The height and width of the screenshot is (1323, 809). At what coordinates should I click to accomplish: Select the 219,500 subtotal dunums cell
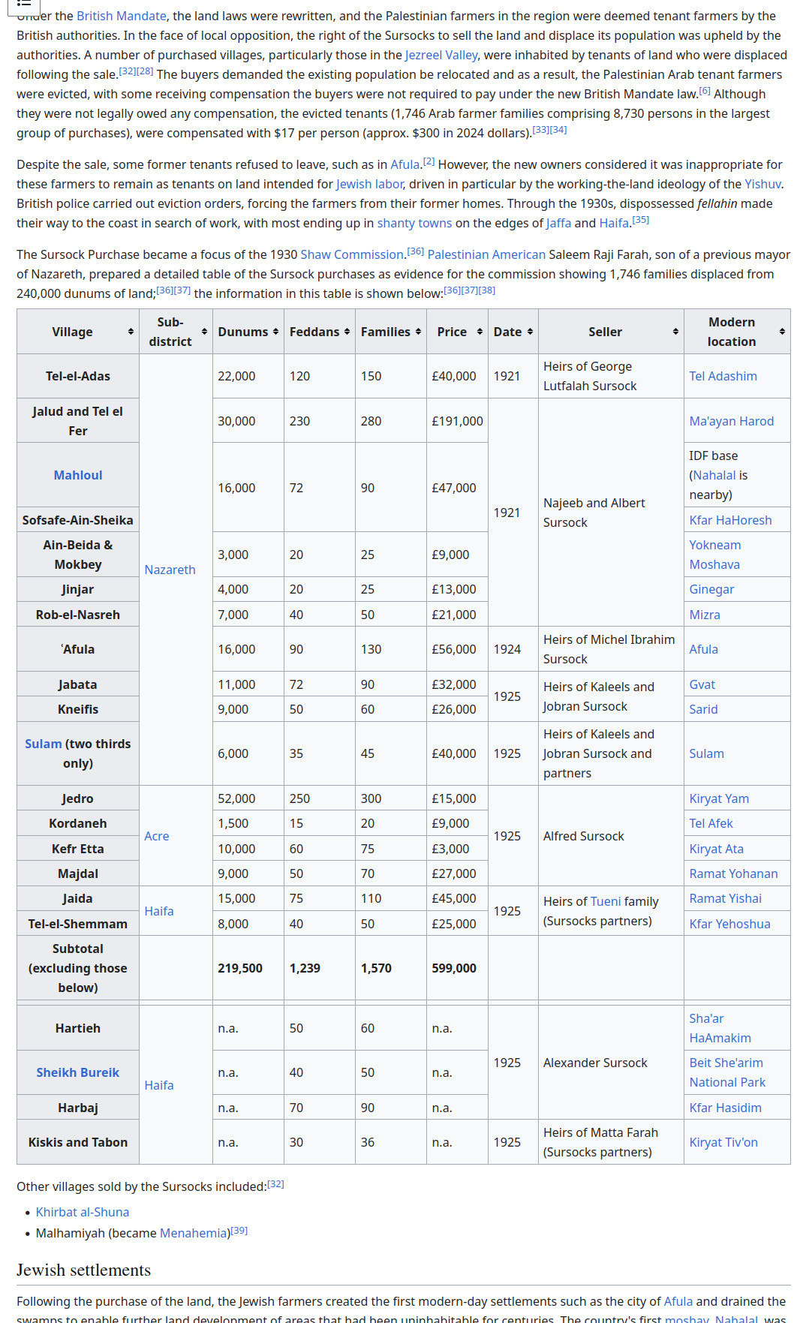[x=248, y=968]
